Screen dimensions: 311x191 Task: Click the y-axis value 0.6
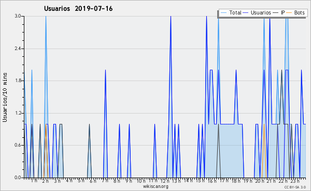click(18, 146)
